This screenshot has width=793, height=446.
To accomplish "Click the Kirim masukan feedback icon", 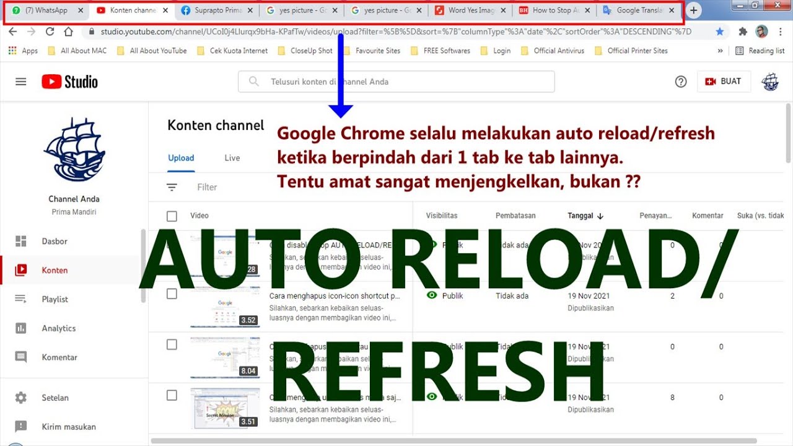I will 21,427.
